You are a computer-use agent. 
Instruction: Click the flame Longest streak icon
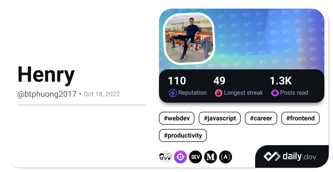[x=219, y=93]
